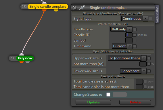This screenshot has width=163, height=110.
Task: Tick the checkbox beside Upper wick size
Action: [x=149, y=58]
